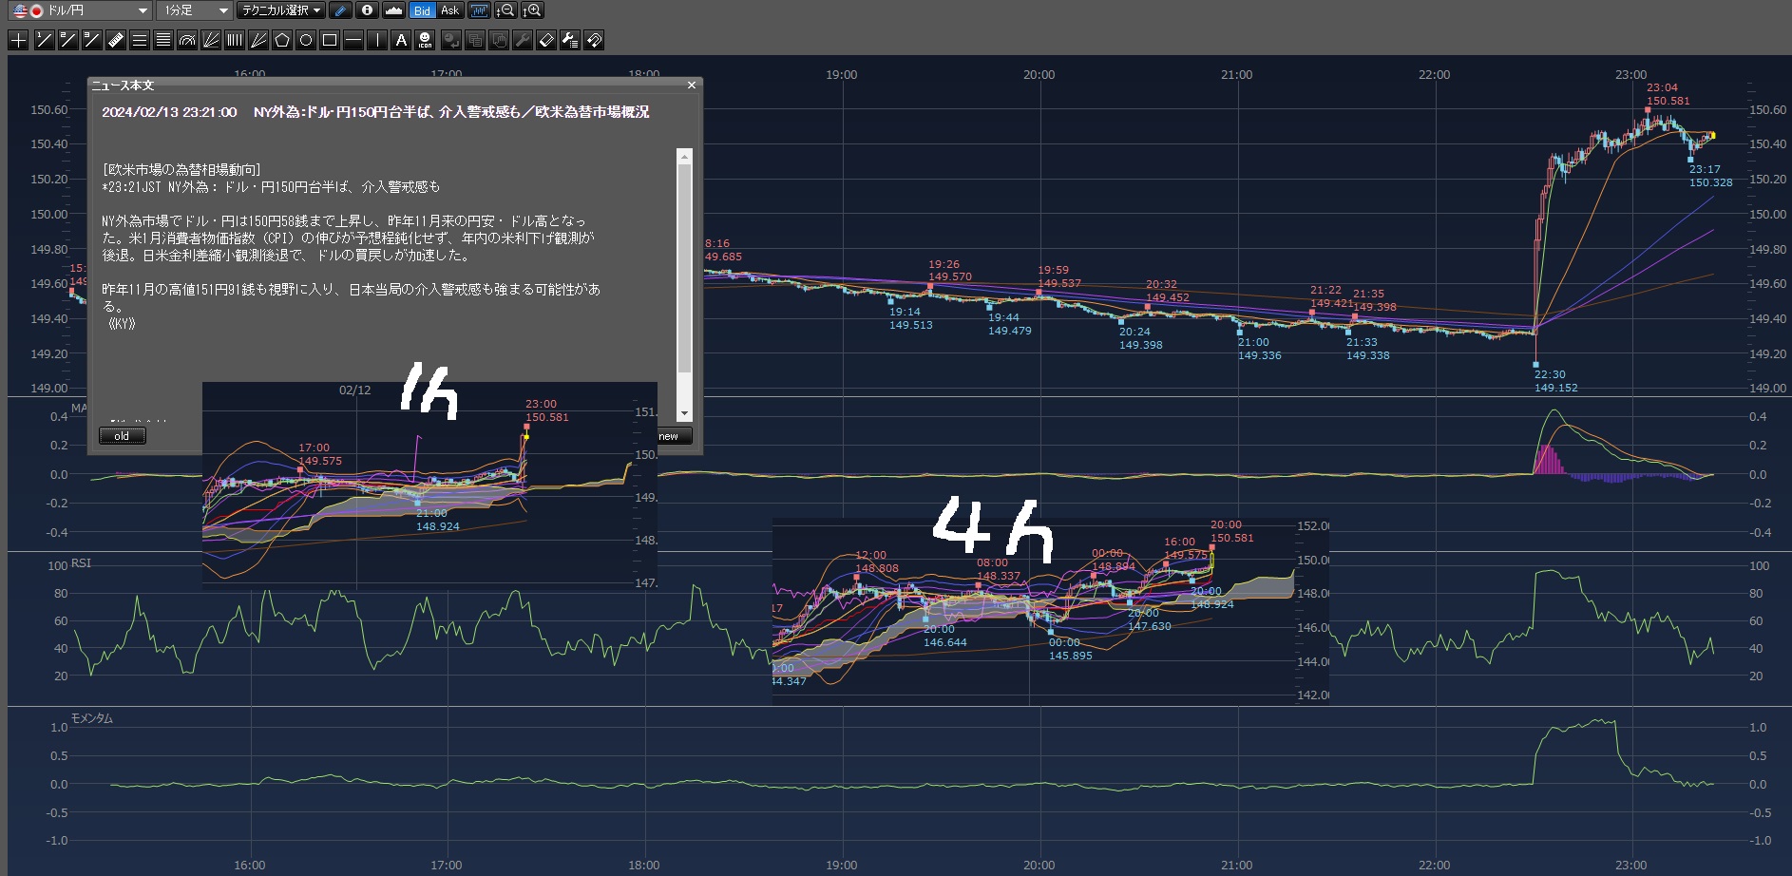
Task: Click the new news button
Action: point(671,436)
